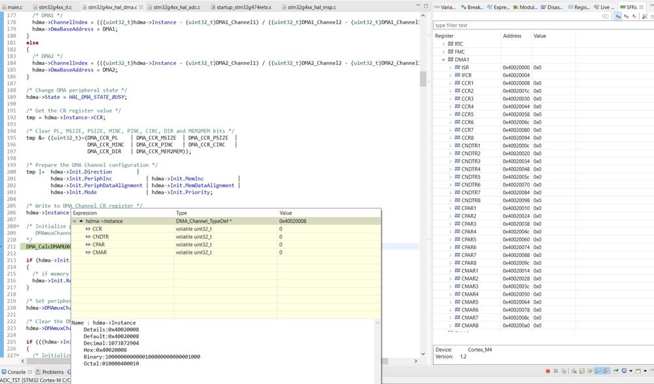The image size is (654, 384).
Task: Open the startup_stm32g474retx.s tab
Action: coord(241,7)
